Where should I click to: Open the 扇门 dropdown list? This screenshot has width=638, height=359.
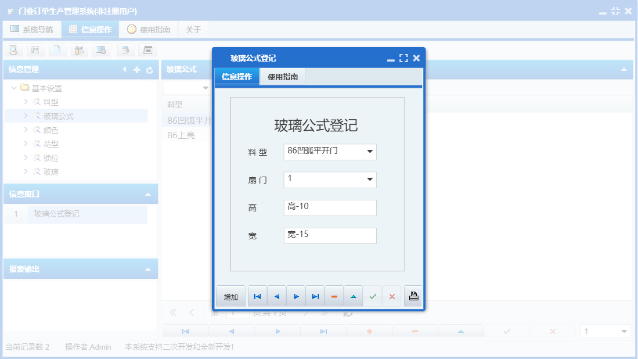[x=371, y=179]
